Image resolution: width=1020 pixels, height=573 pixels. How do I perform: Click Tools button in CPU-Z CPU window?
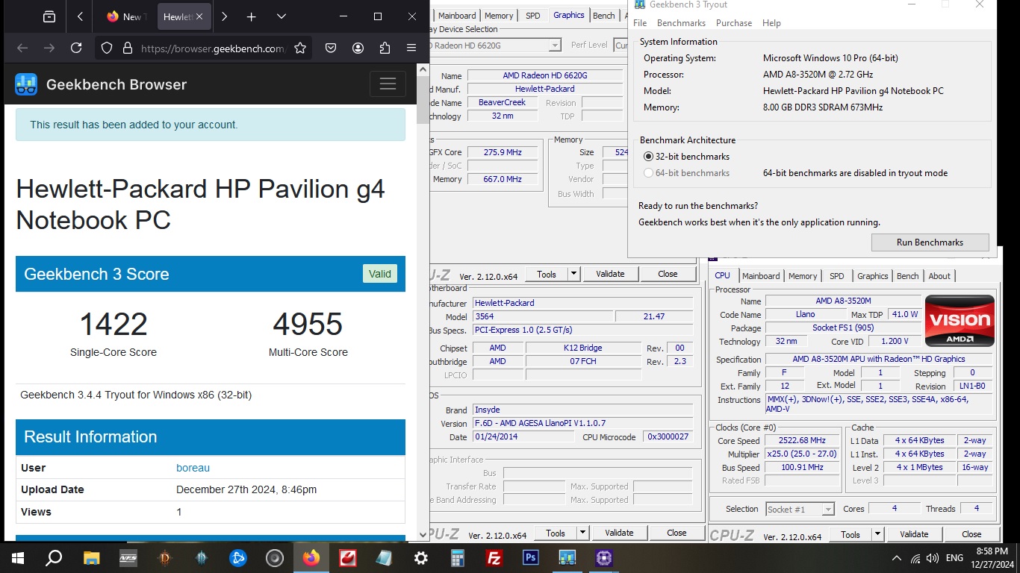click(850, 534)
